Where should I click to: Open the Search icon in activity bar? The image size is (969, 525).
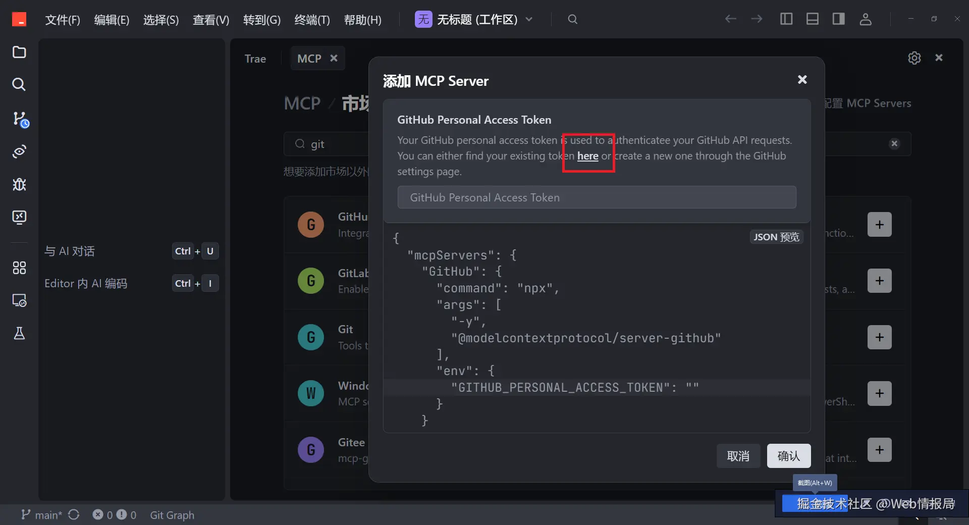pyautogui.click(x=19, y=84)
